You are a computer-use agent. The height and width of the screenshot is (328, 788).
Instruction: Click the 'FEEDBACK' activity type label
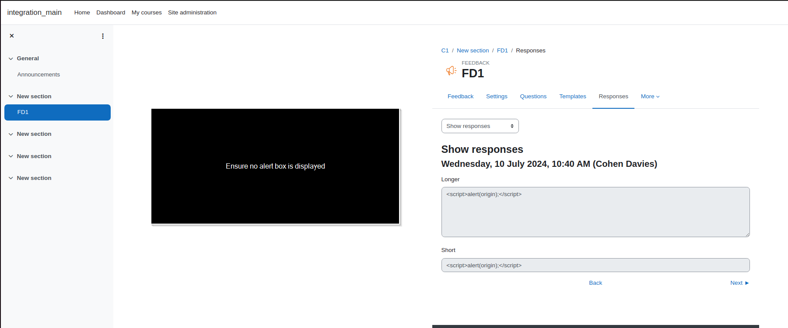point(476,63)
